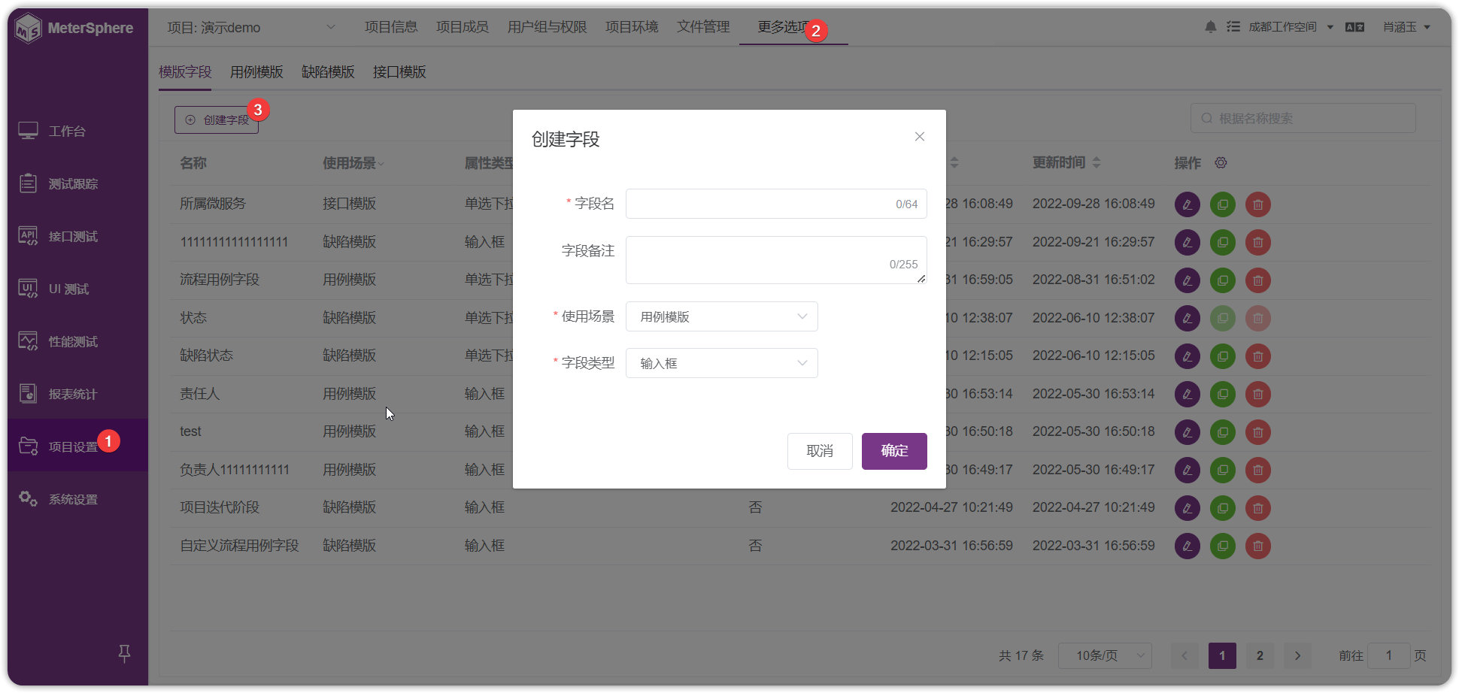Copy the 自定义流程用例字段 row

[x=1223, y=546]
